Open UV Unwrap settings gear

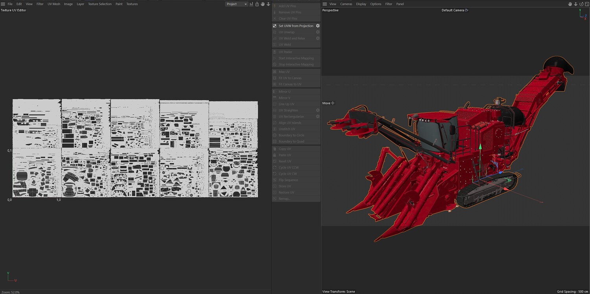click(318, 32)
